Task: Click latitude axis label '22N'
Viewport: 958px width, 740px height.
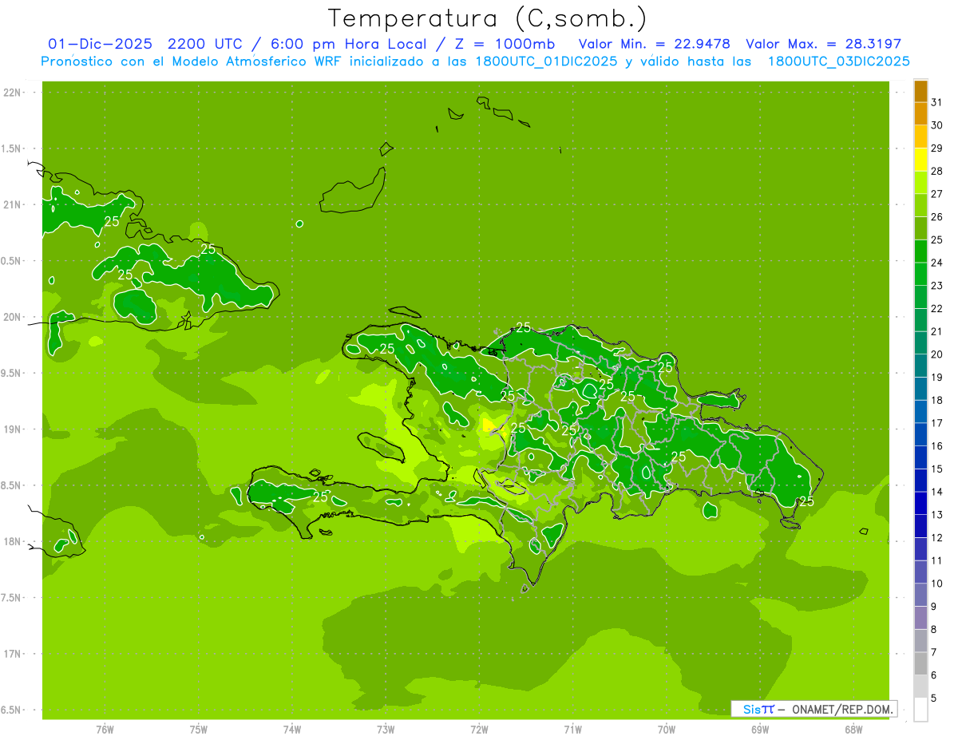Action: click(13, 93)
